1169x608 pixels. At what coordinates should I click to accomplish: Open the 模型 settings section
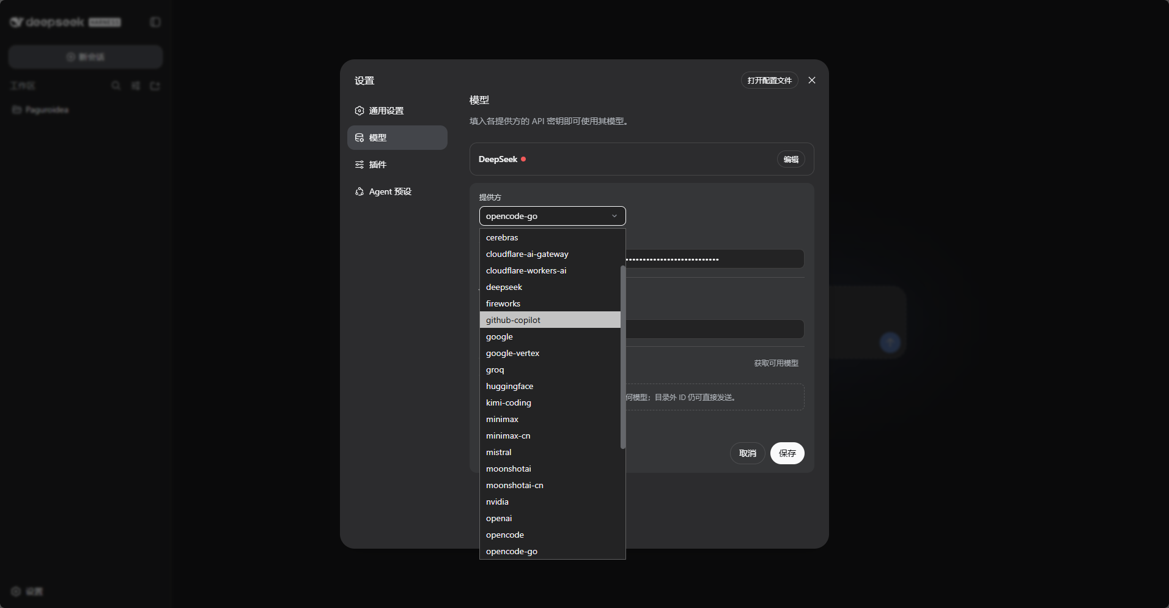coord(397,138)
